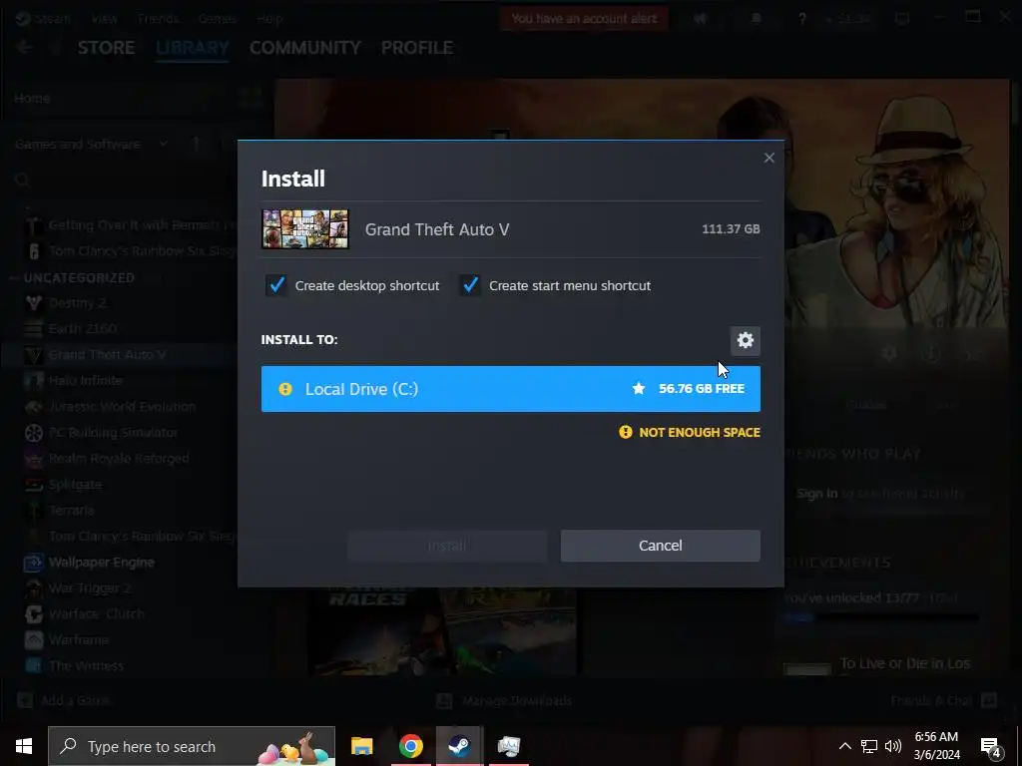This screenshot has height=766, width=1022.
Task: Click Home in the library sidebar
Action: click(32, 99)
